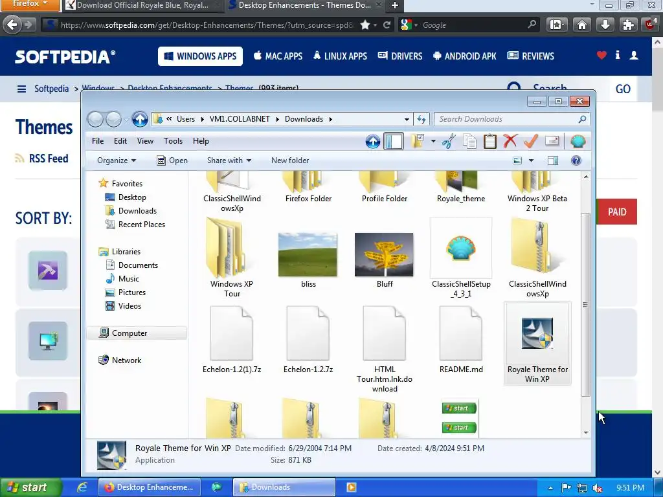Screen dimensions: 663x497
Task: Select the Echelon-1.2.7z file
Action: (x=308, y=340)
